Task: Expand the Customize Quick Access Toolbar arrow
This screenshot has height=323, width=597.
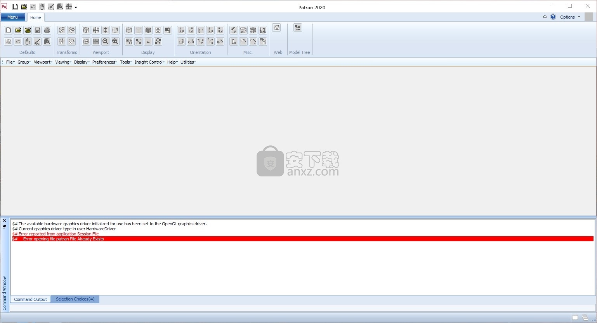Action: pyautogui.click(x=76, y=7)
